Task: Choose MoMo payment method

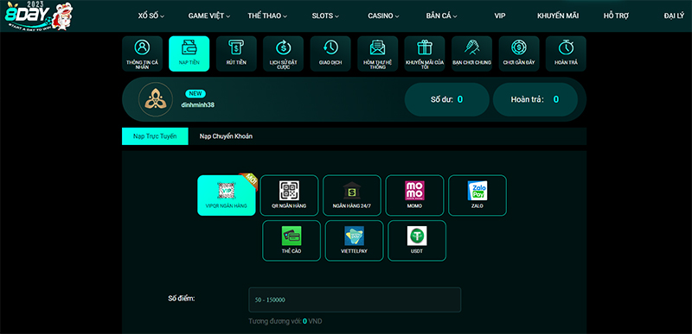Action: click(414, 195)
